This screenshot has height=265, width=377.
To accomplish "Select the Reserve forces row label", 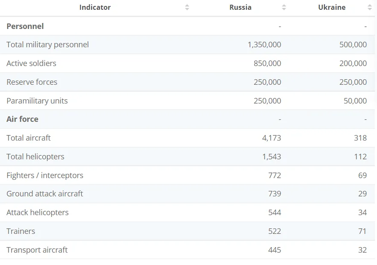I will 32,82.
